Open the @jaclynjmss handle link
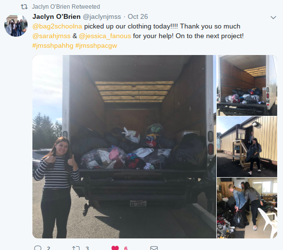The image size is (283, 250). point(102,17)
